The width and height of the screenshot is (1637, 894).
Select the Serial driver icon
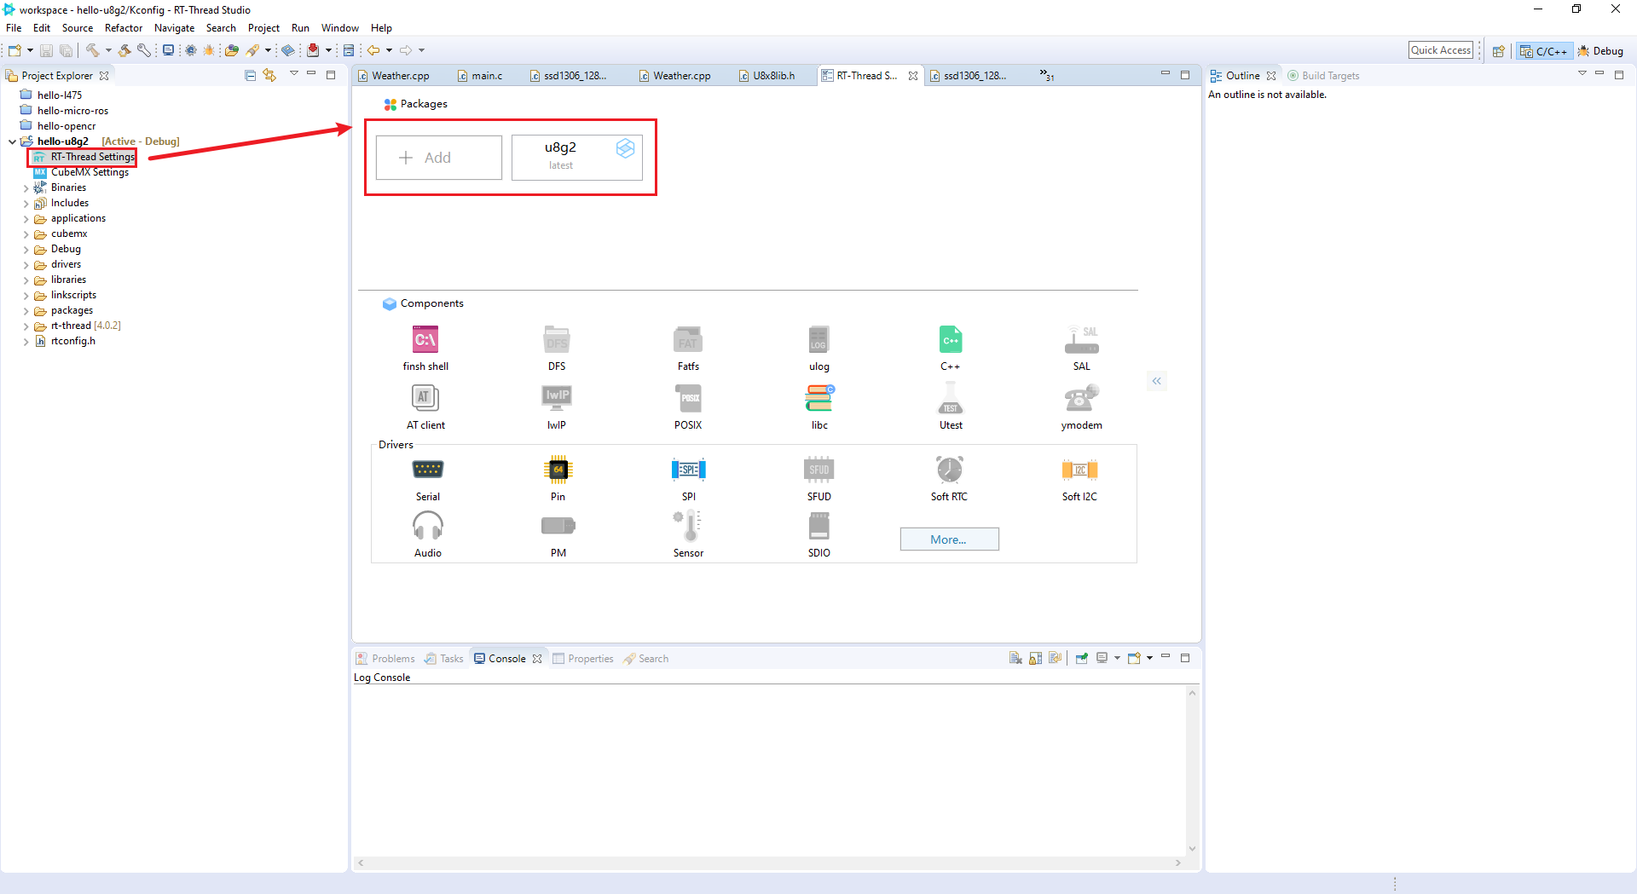pos(427,470)
